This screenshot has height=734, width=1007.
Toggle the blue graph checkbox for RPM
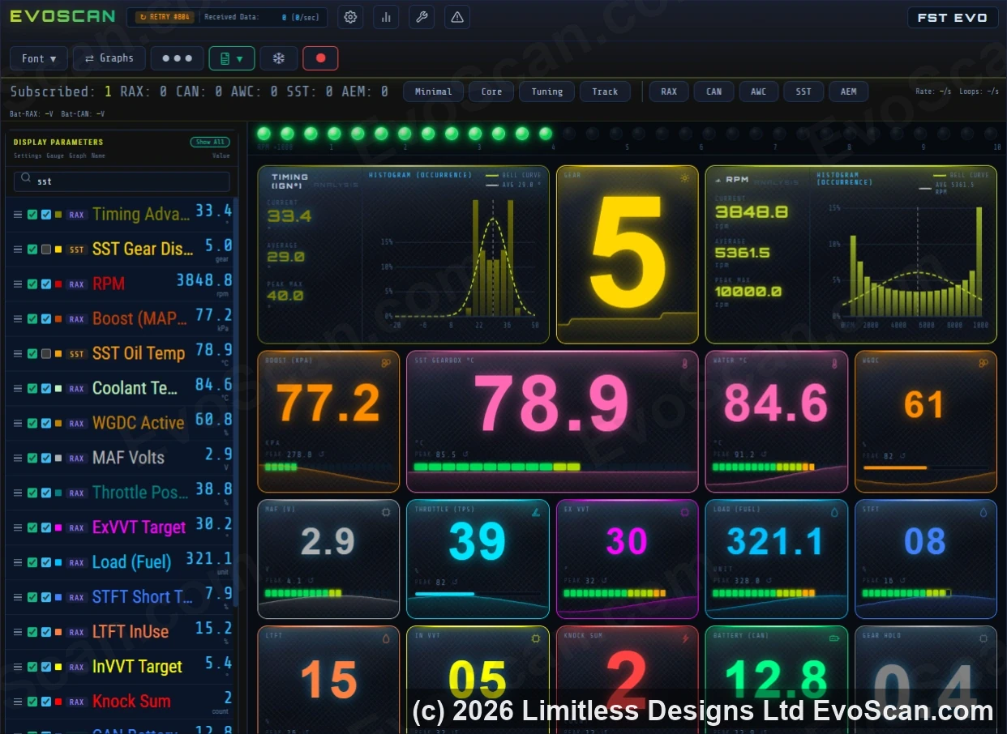tap(46, 284)
